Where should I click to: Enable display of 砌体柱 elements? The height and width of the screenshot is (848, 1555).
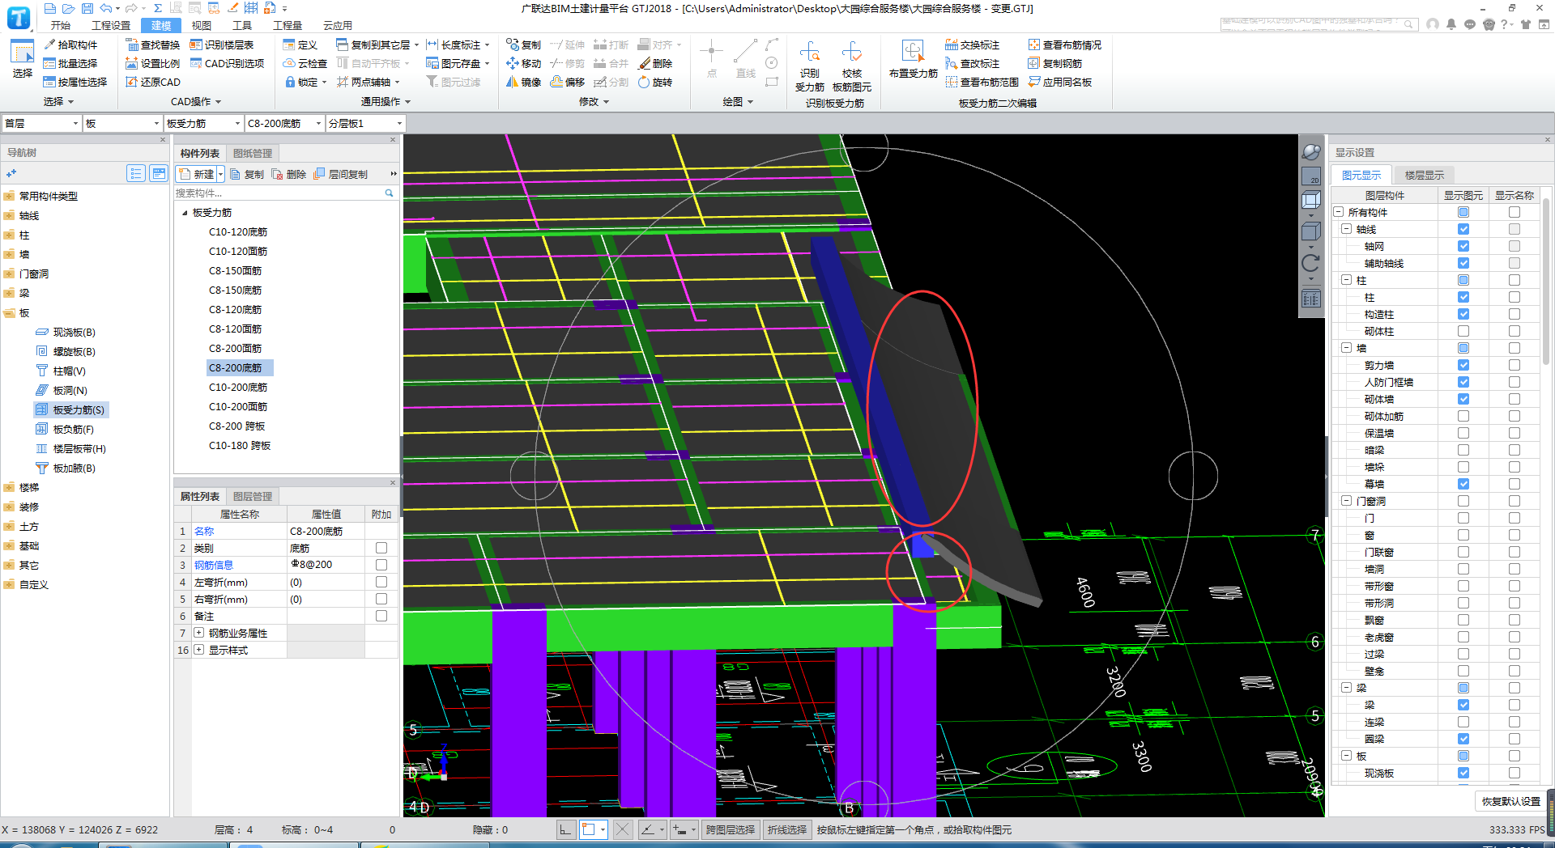[1463, 331]
